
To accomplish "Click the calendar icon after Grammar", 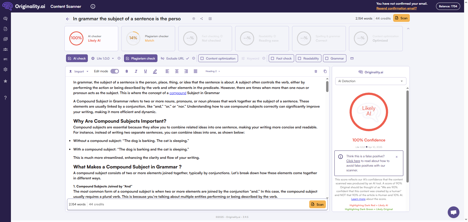I will (352, 58).
